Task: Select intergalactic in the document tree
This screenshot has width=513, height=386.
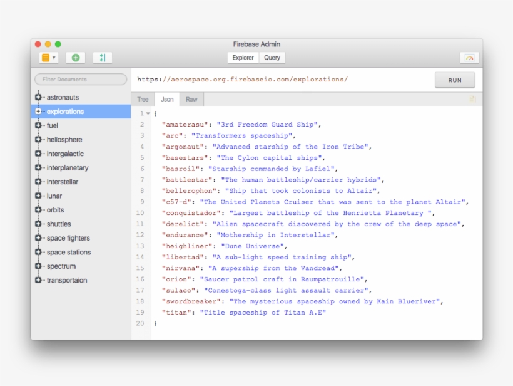Action: pos(65,154)
